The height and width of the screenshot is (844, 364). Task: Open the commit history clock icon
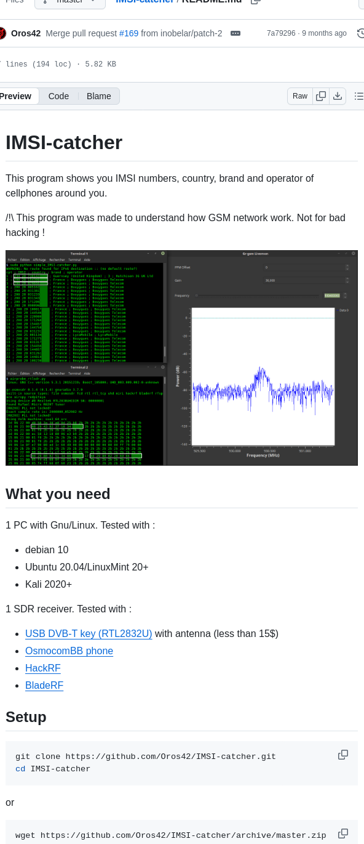pyautogui.click(x=360, y=33)
